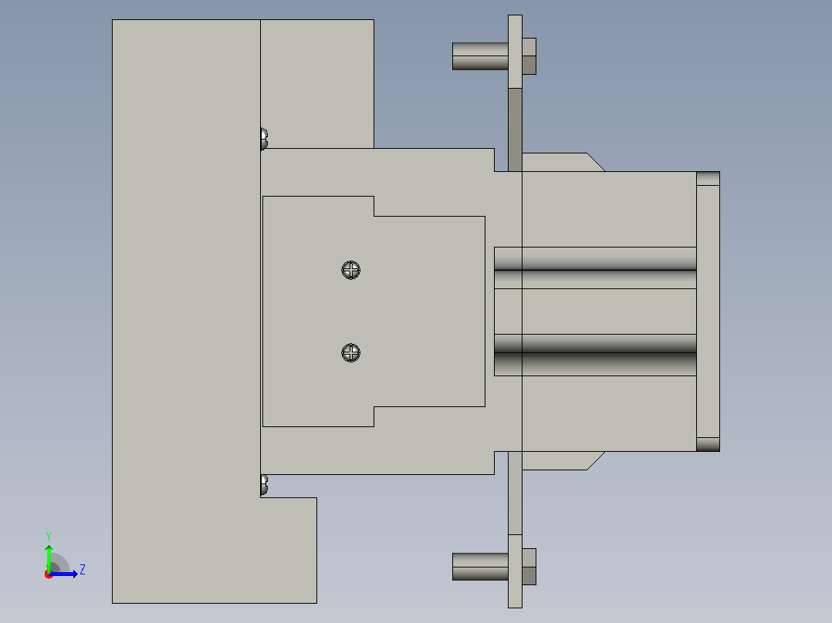
Task: Select the hex nut on the top stud
Action: (529, 56)
